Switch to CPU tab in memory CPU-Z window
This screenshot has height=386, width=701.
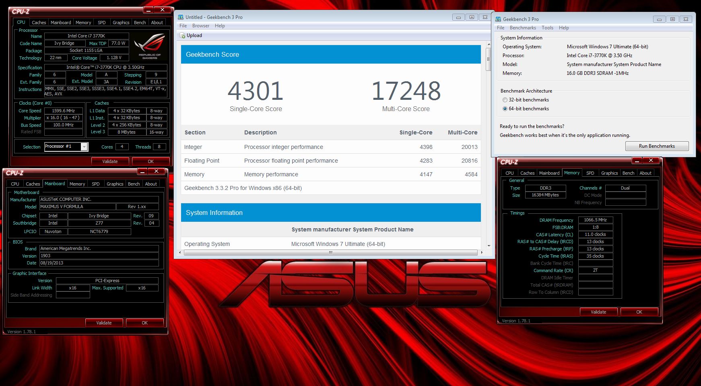point(510,173)
